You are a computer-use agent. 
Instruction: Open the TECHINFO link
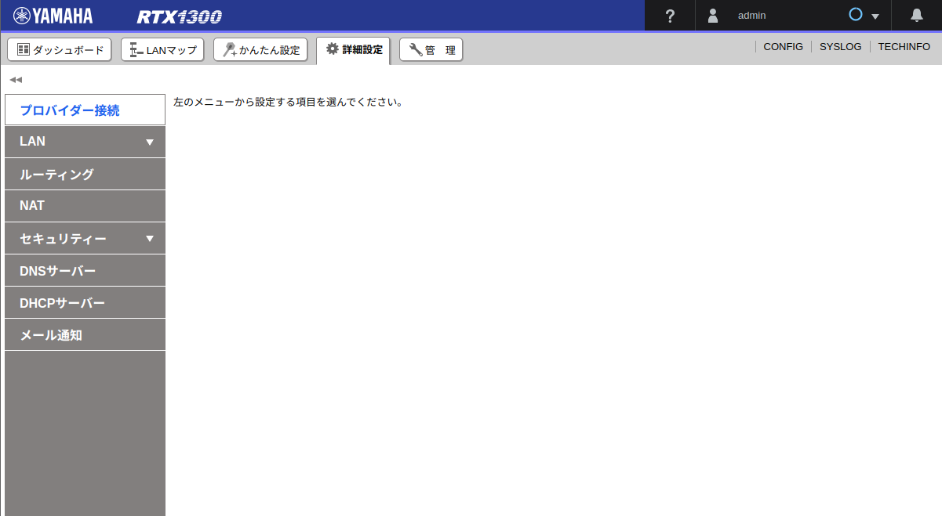tap(904, 46)
